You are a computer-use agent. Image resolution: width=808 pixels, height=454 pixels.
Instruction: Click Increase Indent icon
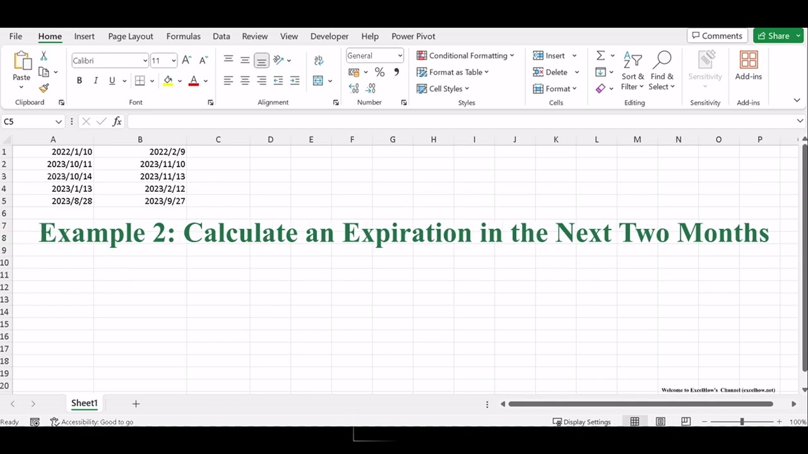295,81
